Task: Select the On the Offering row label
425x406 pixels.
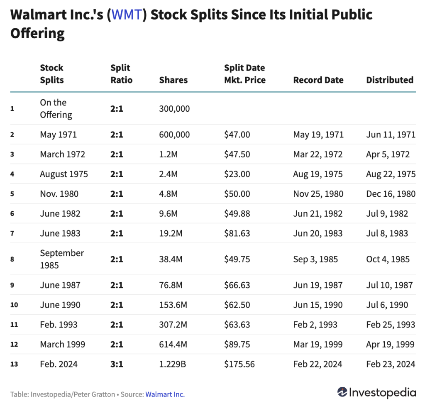Action: [x=56, y=108]
